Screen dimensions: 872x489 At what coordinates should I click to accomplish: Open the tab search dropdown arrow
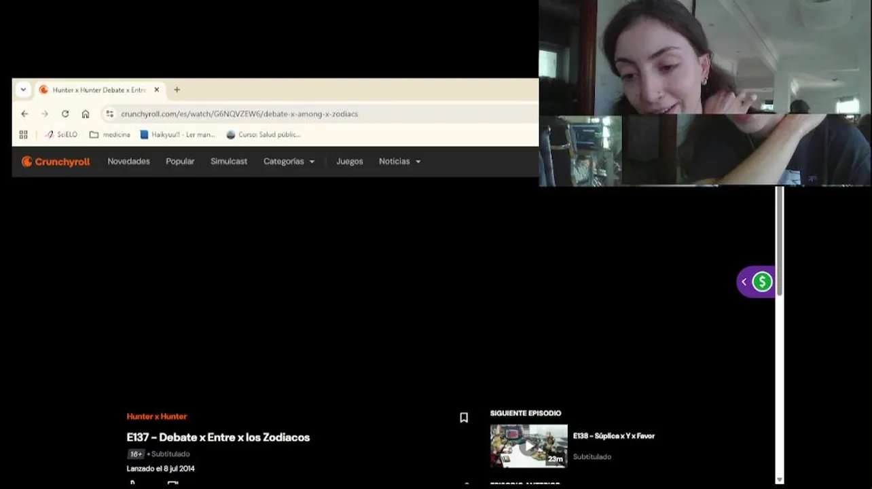pos(23,90)
